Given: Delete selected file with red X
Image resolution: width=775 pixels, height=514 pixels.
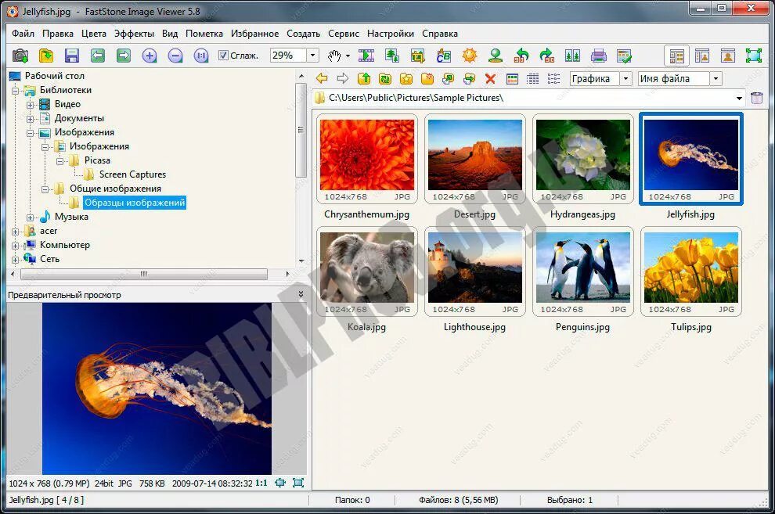Looking at the screenshot, I should tap(490, 78).
